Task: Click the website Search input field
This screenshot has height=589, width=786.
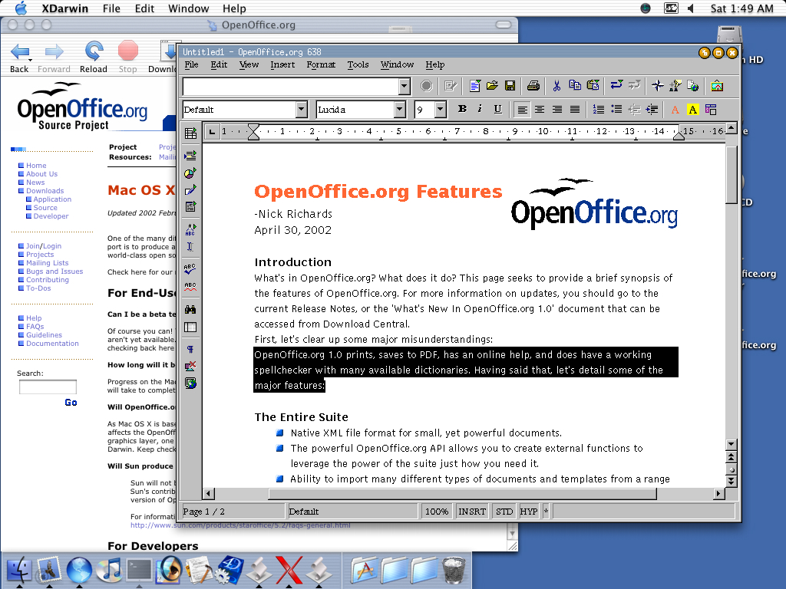Action: tap(48, 387)
